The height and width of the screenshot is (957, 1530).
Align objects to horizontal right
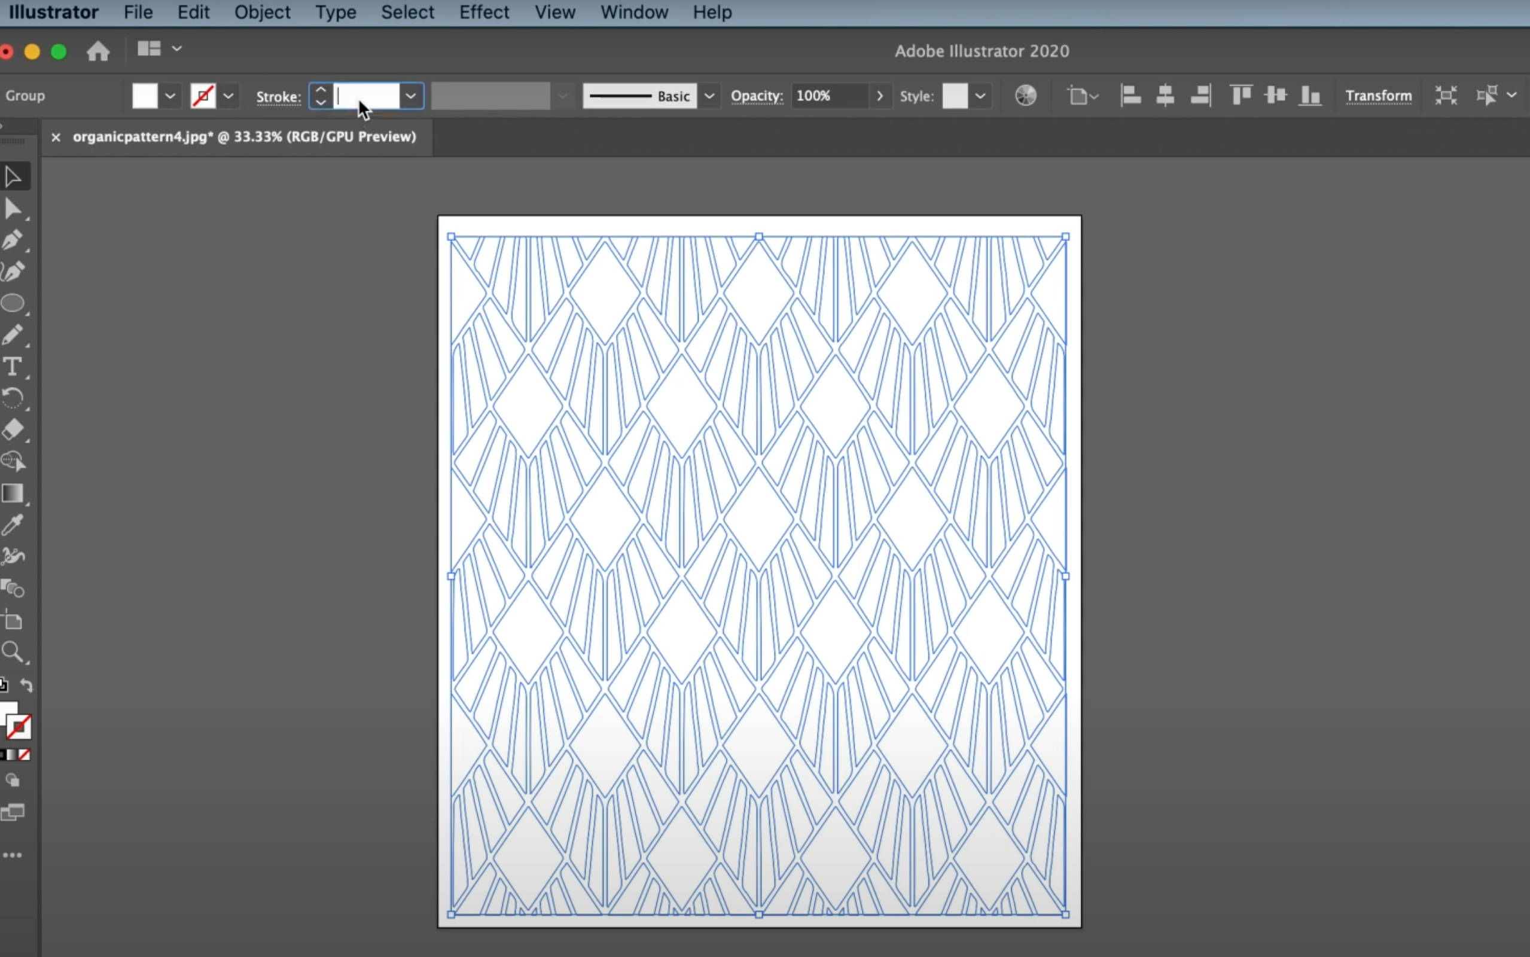click(1200, 96)
